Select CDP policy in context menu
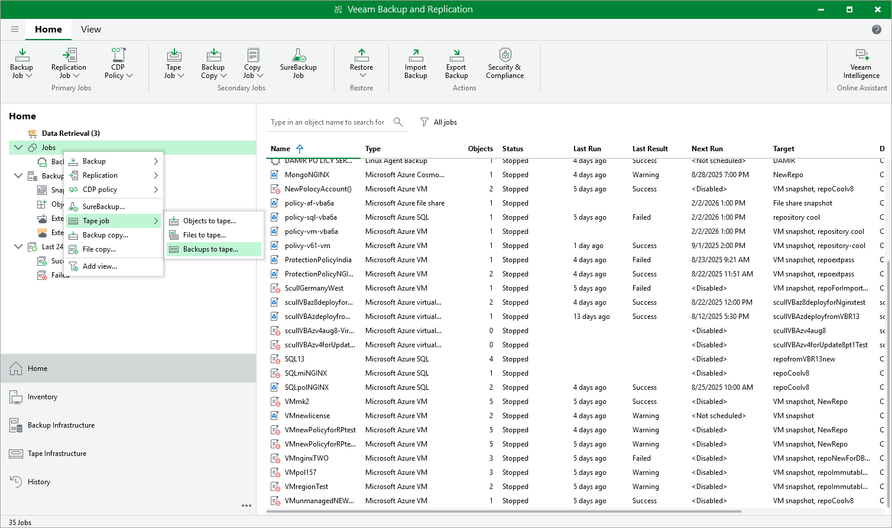This screenshot has height=528, width=892. (113, 190)
